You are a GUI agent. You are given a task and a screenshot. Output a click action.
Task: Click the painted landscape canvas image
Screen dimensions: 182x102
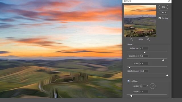pos(61,49)
